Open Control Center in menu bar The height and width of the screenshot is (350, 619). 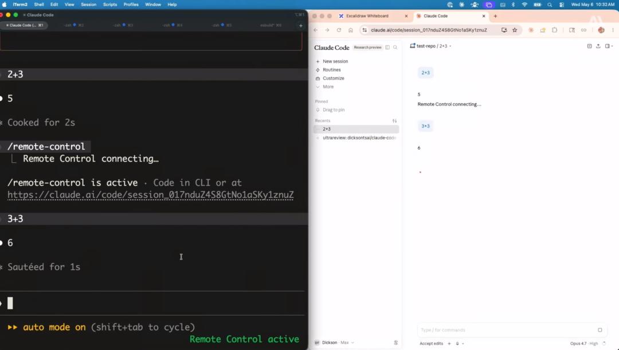tap(561, 5)
